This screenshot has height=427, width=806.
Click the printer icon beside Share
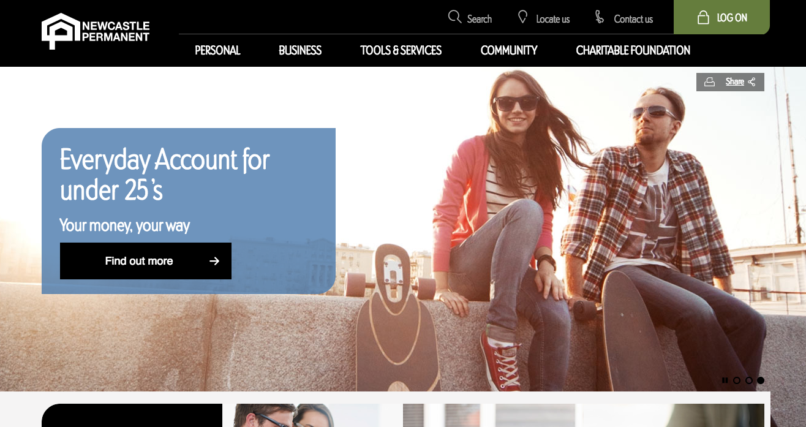click(709, 81)
